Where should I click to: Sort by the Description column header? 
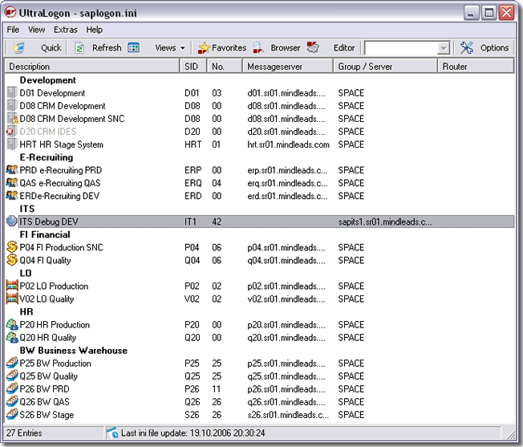[x=92, y=66]
